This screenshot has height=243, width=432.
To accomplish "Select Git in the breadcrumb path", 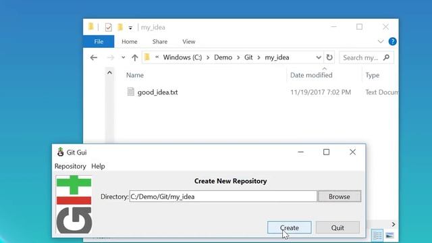I will point(248,57).
